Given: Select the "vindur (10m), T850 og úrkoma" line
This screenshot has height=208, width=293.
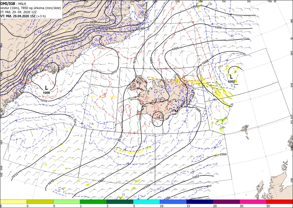Looking at the screenshot, I should [31, 8].
